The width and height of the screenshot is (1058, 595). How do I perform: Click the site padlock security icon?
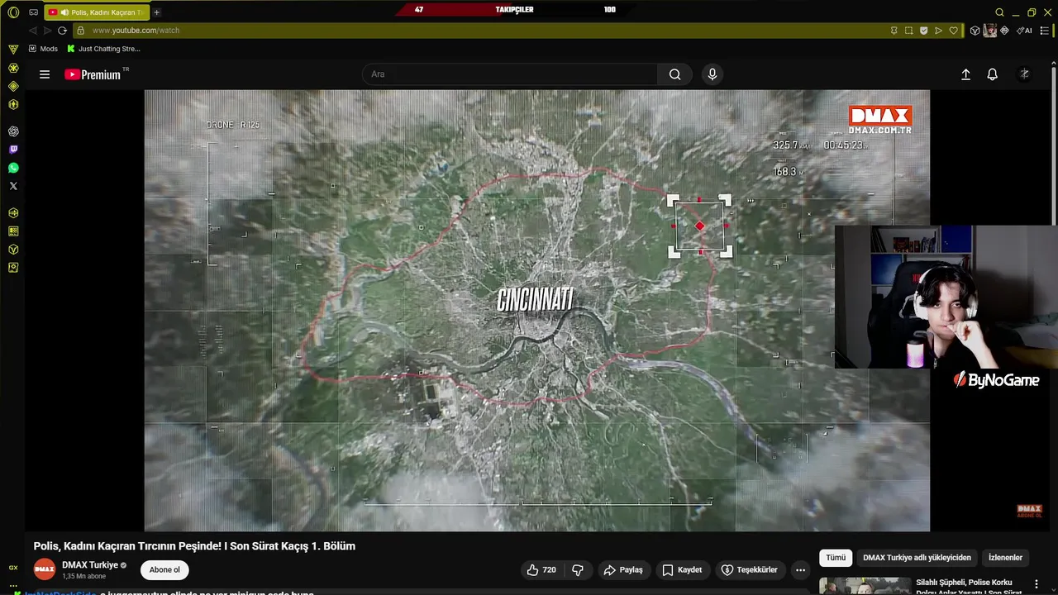pos(80,31)
